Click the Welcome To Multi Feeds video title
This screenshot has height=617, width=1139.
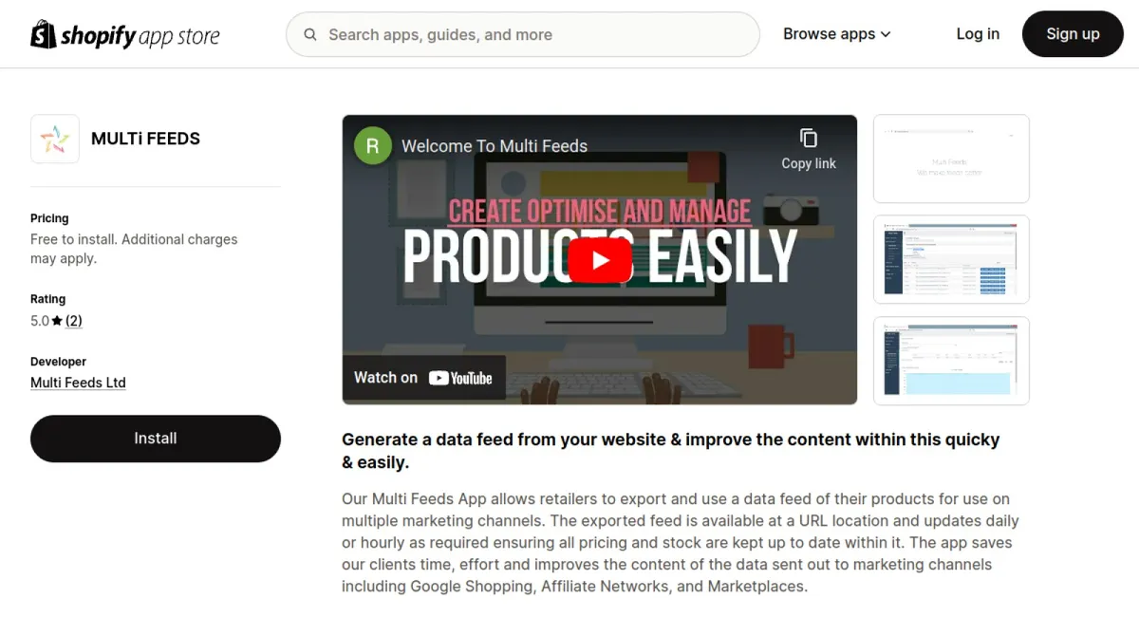pyautogui.click(x=495, y=146)
